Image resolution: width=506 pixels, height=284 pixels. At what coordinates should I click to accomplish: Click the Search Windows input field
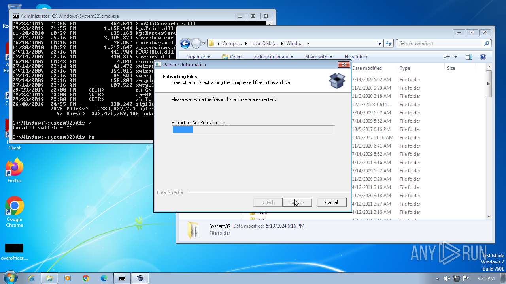coord(441,43)
